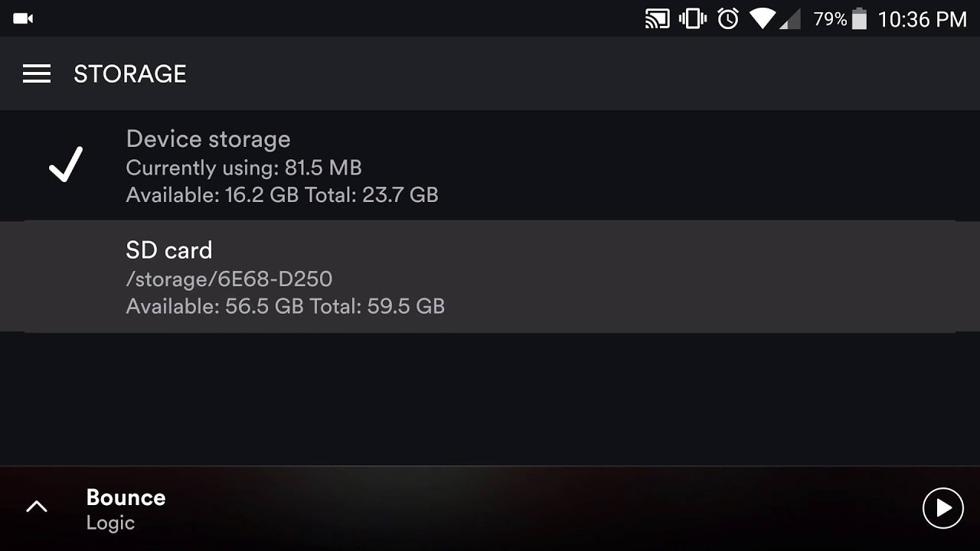Tap the video camera recording icon
This screenshot has height=551, width=980.
[x=23, y=18]
